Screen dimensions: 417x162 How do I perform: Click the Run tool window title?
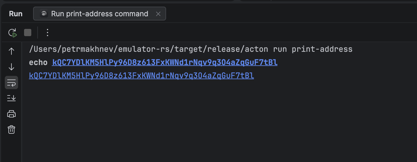pos(16,14)
